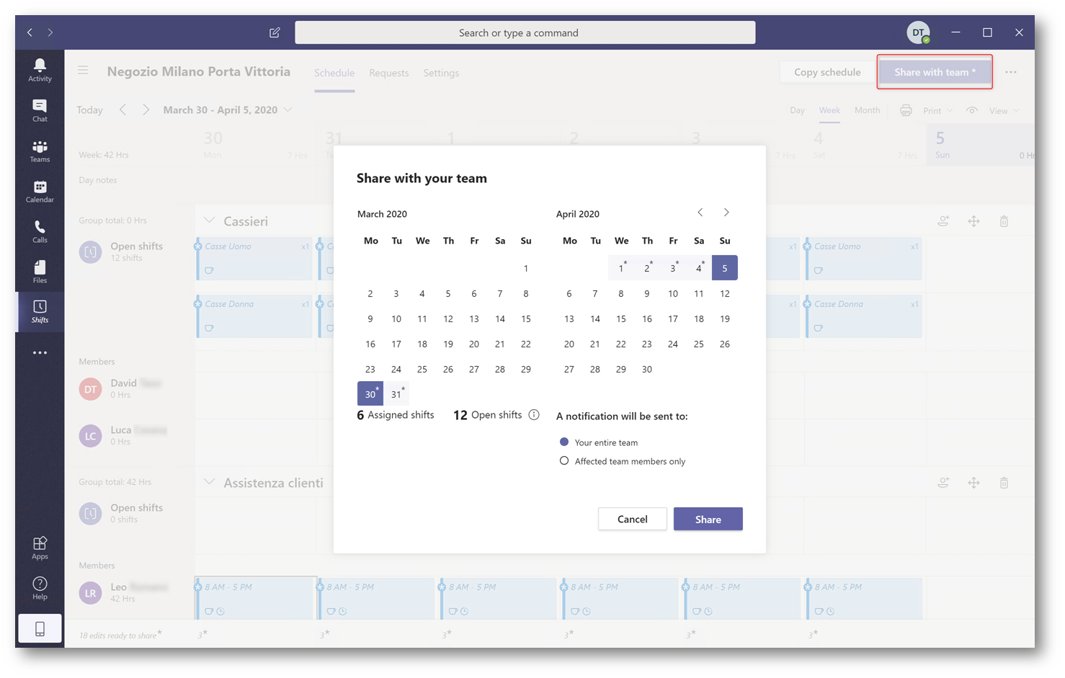Go to next month in the share calendar
The height and width of the screenshot is (678, 1065).
[x=726, y=213]
